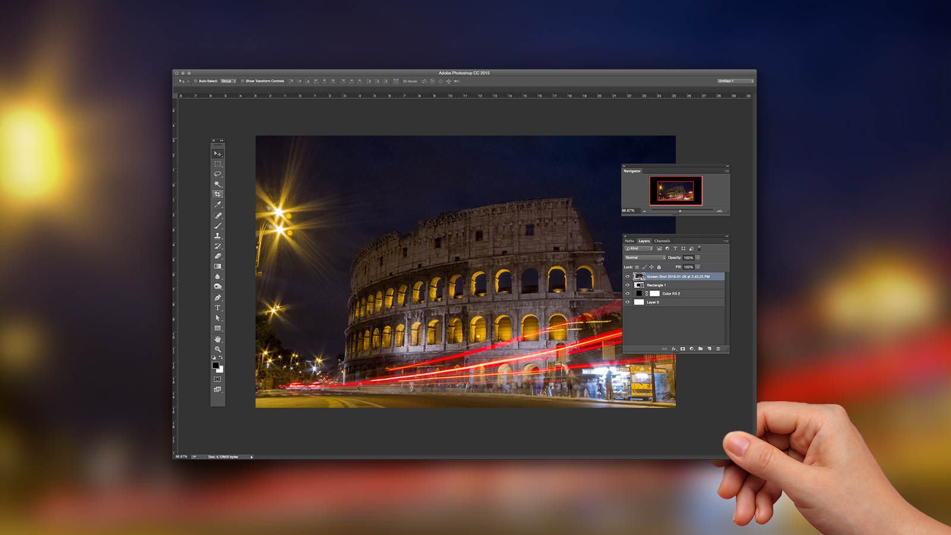Click the trash icon in Layers panel
The height and width of the screenshot is (535, 951).
pos(718,349)
